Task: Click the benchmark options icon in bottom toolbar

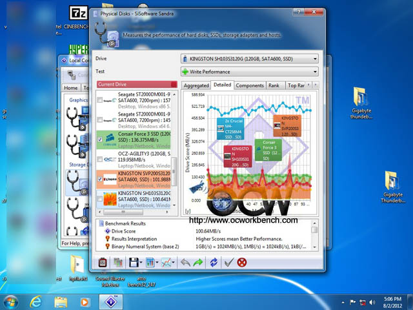Action: pos(103,263)
